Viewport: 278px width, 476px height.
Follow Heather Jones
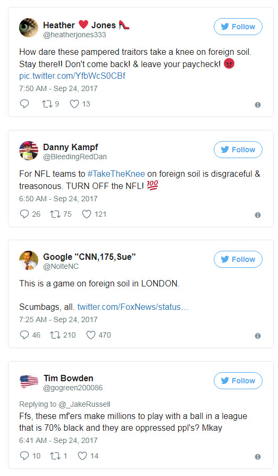[238, 27]
